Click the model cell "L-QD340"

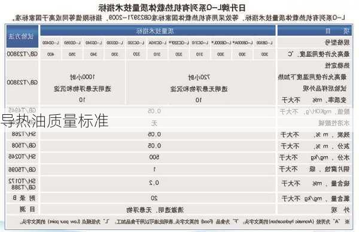pos(94,43)
